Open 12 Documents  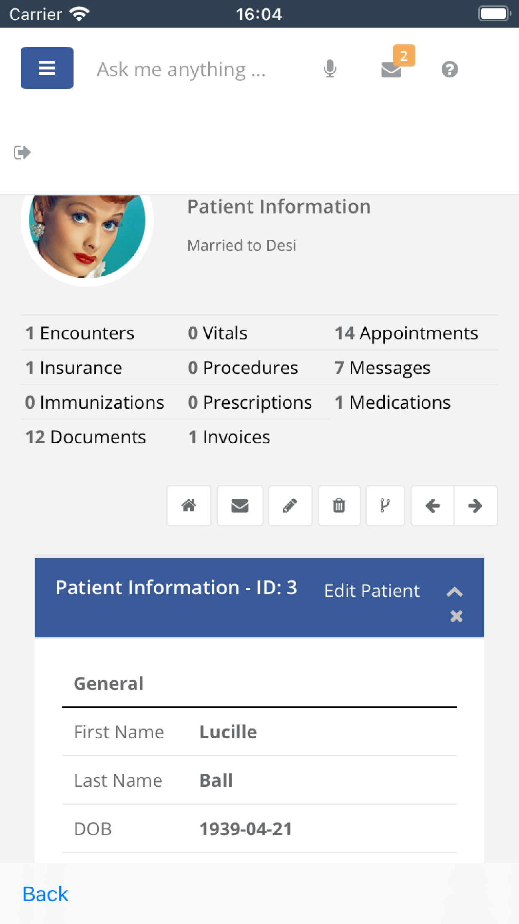(x=86, y=437)
